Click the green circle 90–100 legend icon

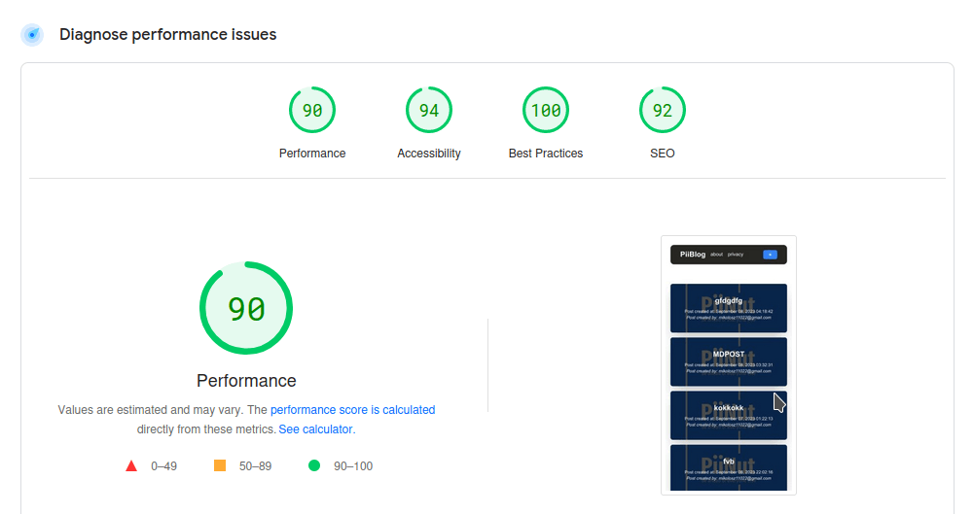(x=314, y=466)
